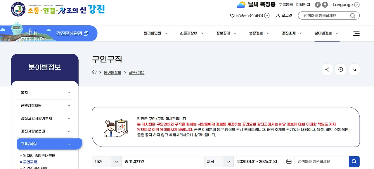The image size is (374, 169).
Task: Click the blue search button at bottom right
Action: click(354, 161)
